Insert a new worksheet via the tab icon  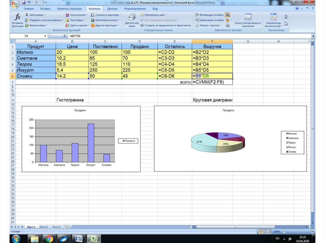67,227
